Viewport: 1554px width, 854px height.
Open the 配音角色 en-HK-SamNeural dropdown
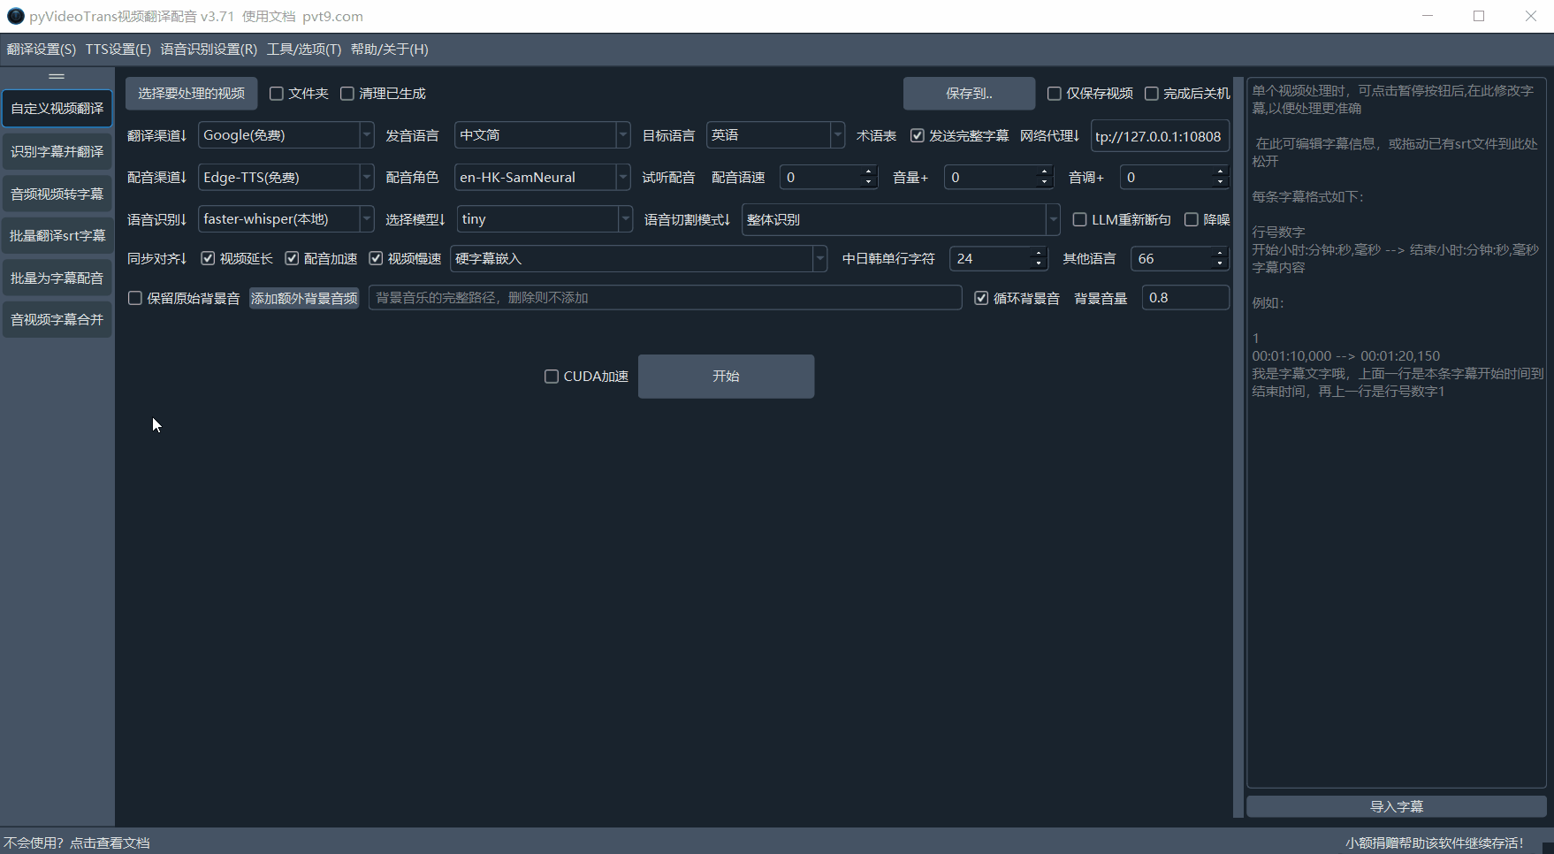pos(542,178)
